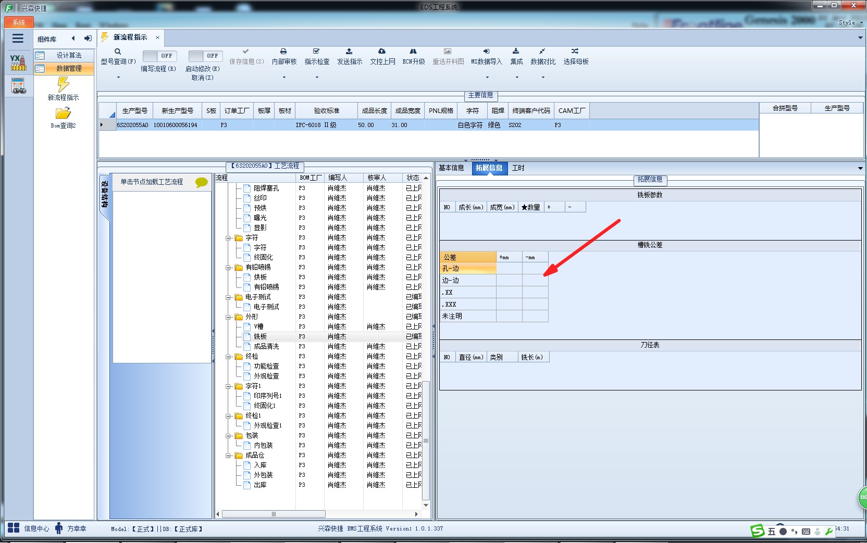The height and width of the screenshot is (543, 867).
Task: Click the 型号查询 (F) search icon
Action: 118,52
